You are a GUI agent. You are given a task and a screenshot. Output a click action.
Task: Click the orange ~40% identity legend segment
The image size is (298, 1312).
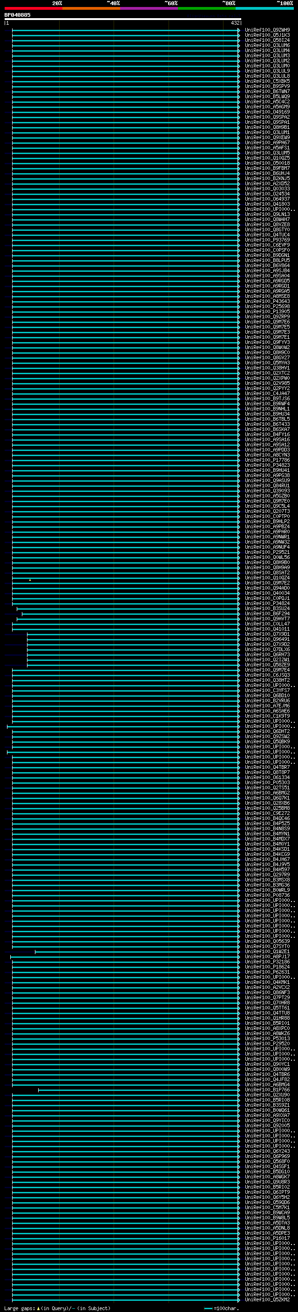[x=91, y=8]
